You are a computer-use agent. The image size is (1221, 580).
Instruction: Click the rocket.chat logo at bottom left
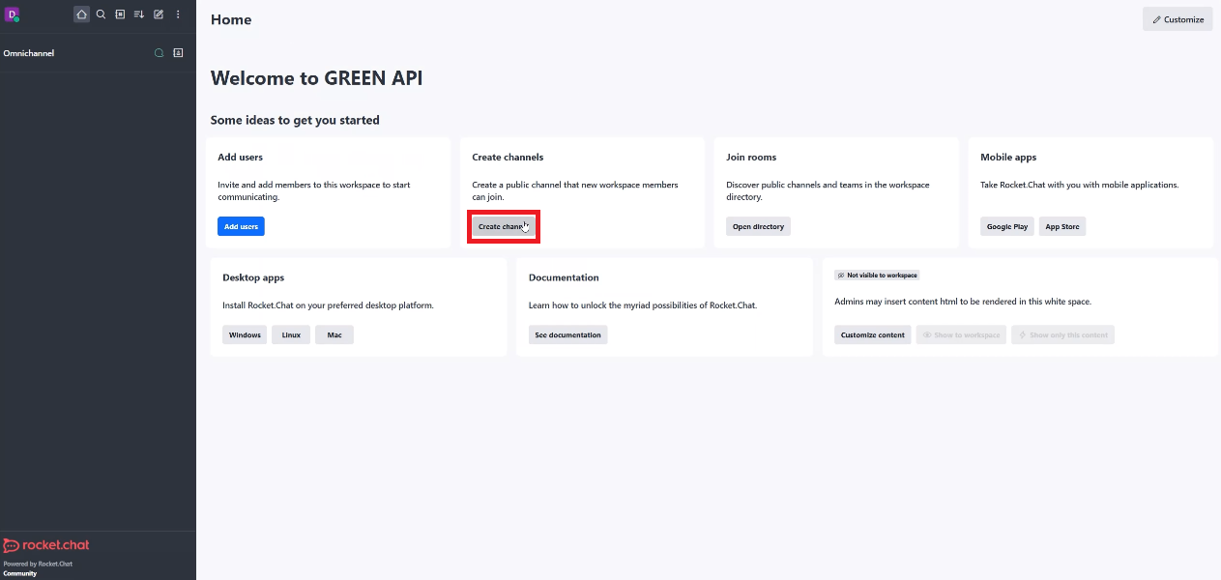click(45, 544)
